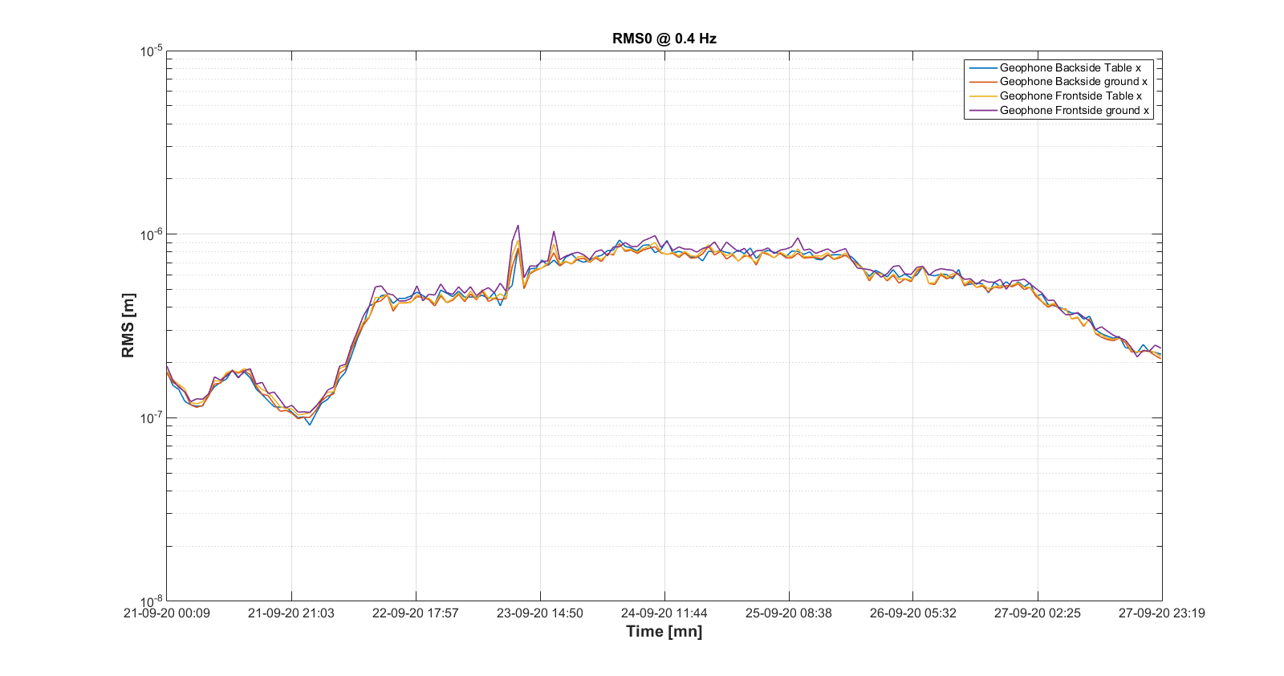
Task: Select x tick label 25-09-20 08:38
Action: point(789,613)
